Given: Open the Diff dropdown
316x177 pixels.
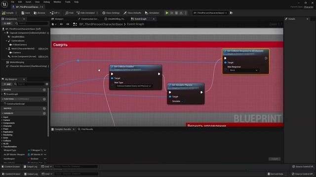Looking at the screenshot, I should (55, 13).
